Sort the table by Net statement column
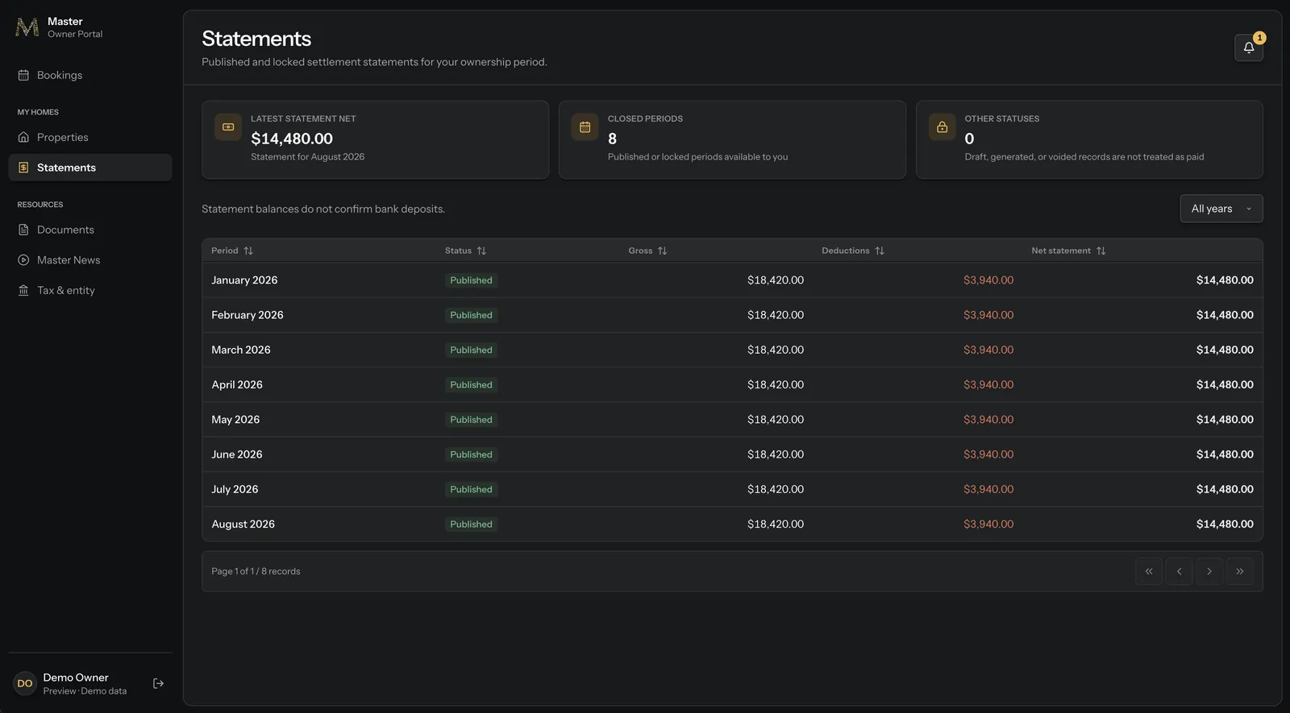1290x713 pixels. coord(1068,251)
